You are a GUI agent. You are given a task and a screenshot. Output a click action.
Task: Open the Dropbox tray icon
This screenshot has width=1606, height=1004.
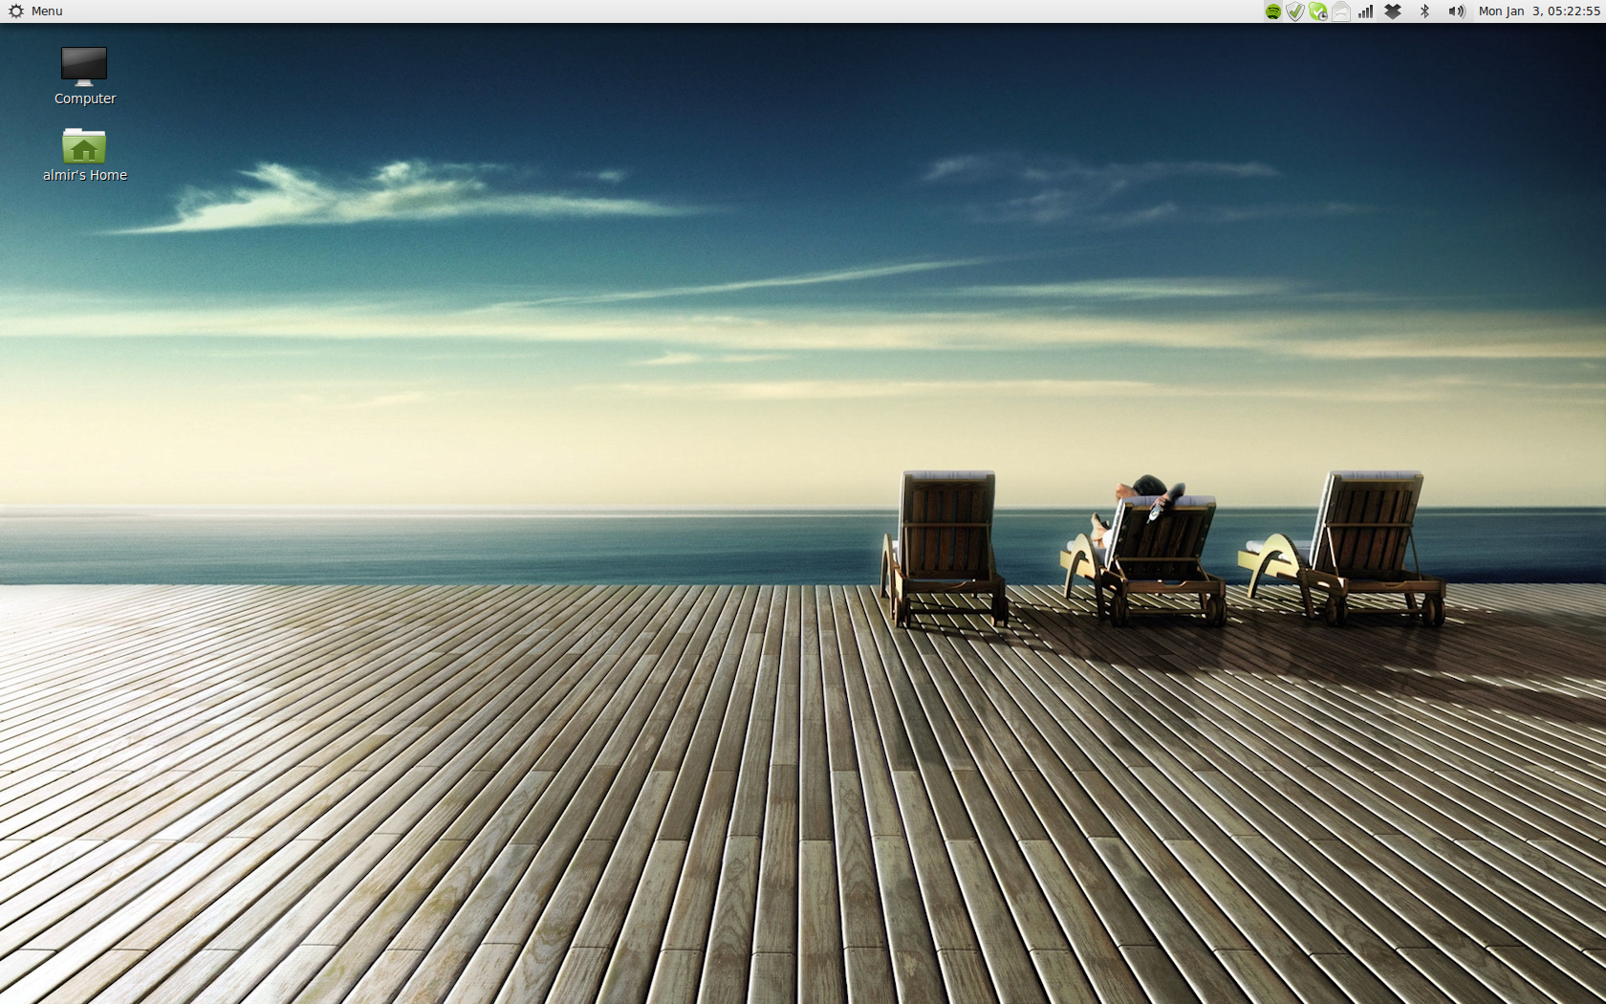[1393, 11]
